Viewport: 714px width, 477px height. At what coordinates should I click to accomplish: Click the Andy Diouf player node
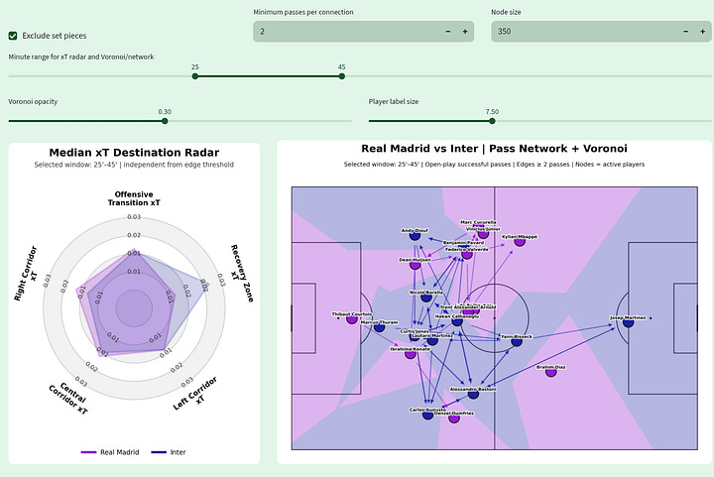click(415, 235)
